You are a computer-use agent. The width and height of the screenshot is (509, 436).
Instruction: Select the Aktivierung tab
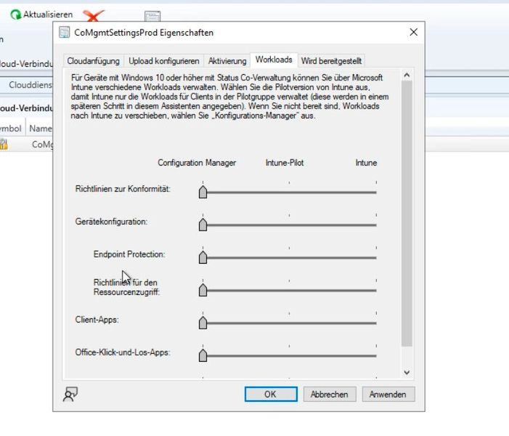coord(227,61)
